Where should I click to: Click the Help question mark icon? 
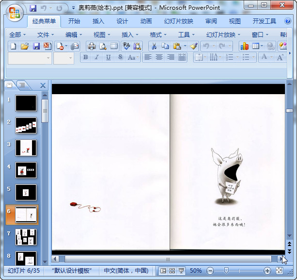click(x=287, y=21)
